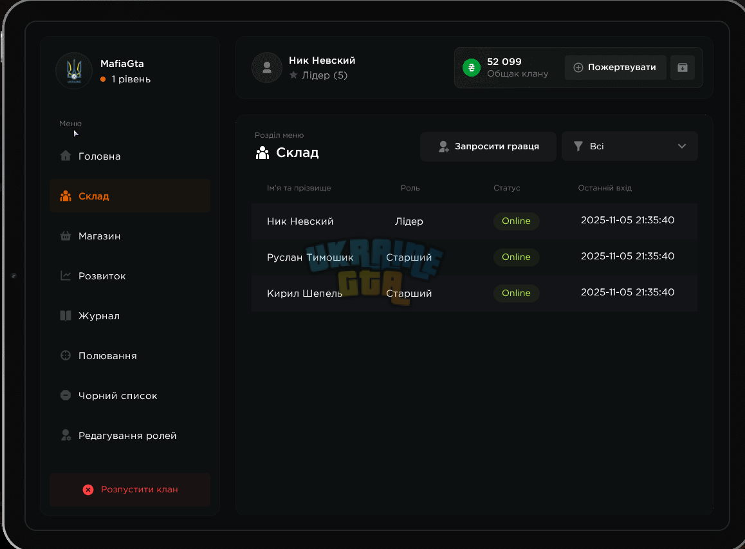
Task: Select the Ник Невский member row name
Action: pyautogui.click(x=300, y=221)
